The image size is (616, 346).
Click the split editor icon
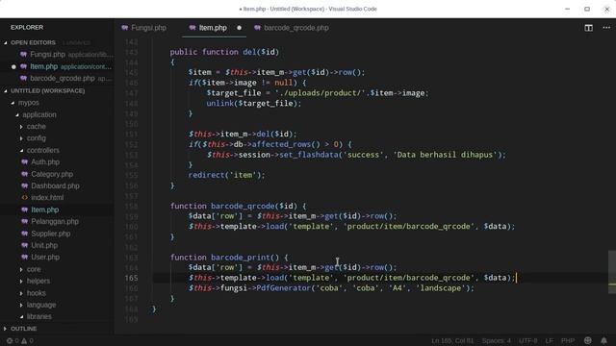click(588, 28)
